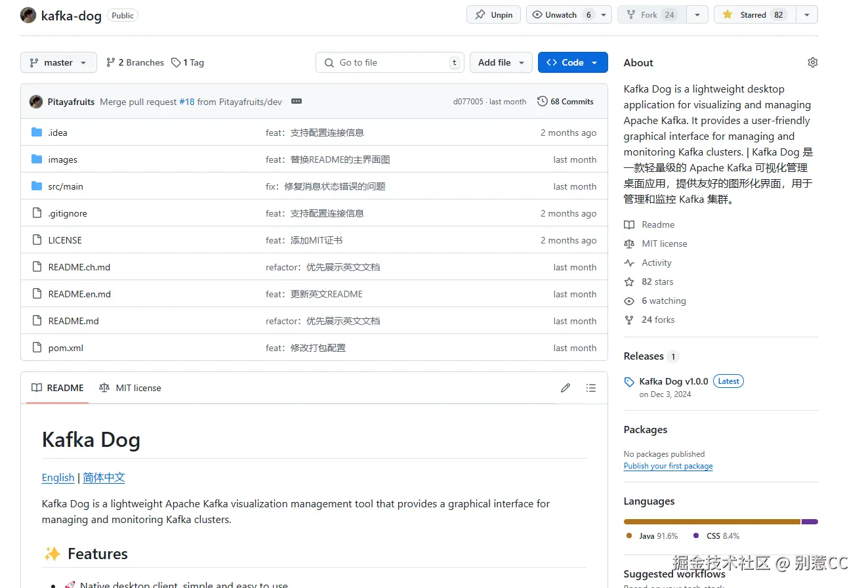The height and width of the screenshot is (588, 864).
Task: Click the pulse icon beside Activity
Action: tap(629, 262)
